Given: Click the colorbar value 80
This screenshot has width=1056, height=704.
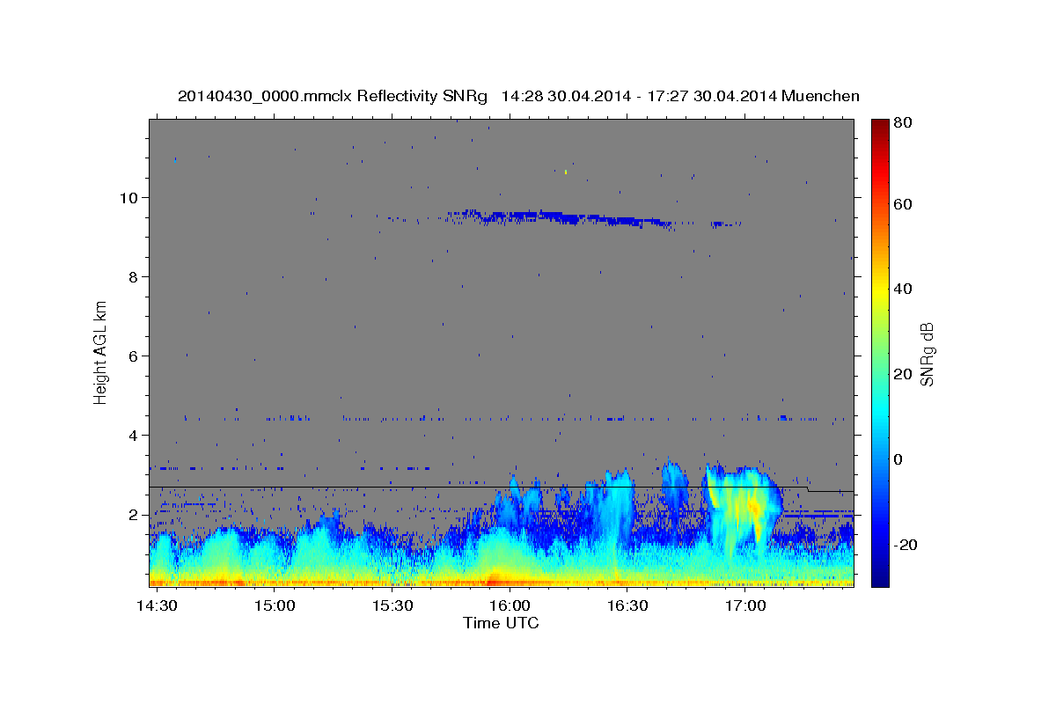Looking at the screenshot, I should tap(901, 124).
